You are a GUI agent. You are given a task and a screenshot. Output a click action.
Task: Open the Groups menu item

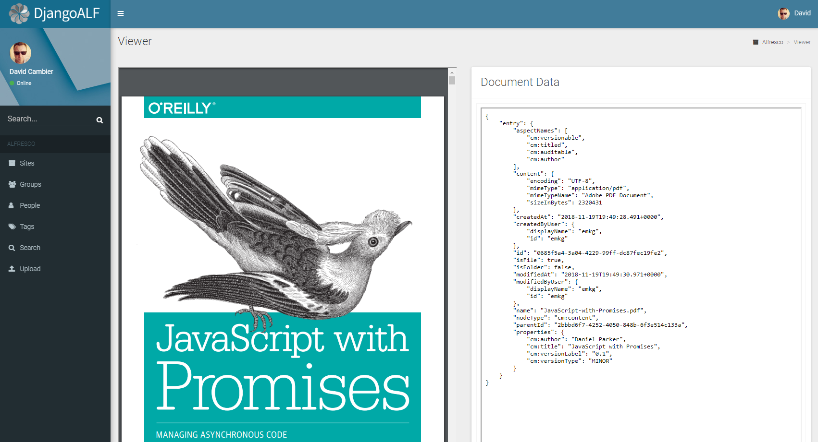55,184
